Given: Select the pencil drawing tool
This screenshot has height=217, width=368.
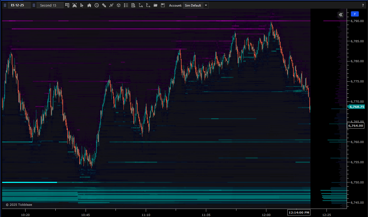Looking at the screenshot, I should (x=104, y=5).
